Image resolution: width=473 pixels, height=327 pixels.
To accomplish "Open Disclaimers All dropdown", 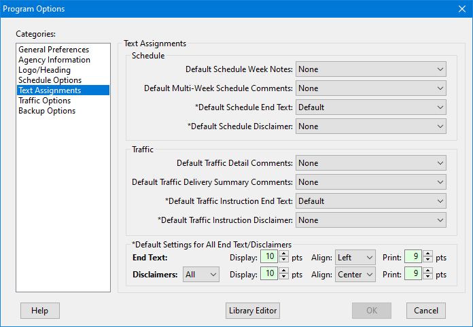I will 201,275.
